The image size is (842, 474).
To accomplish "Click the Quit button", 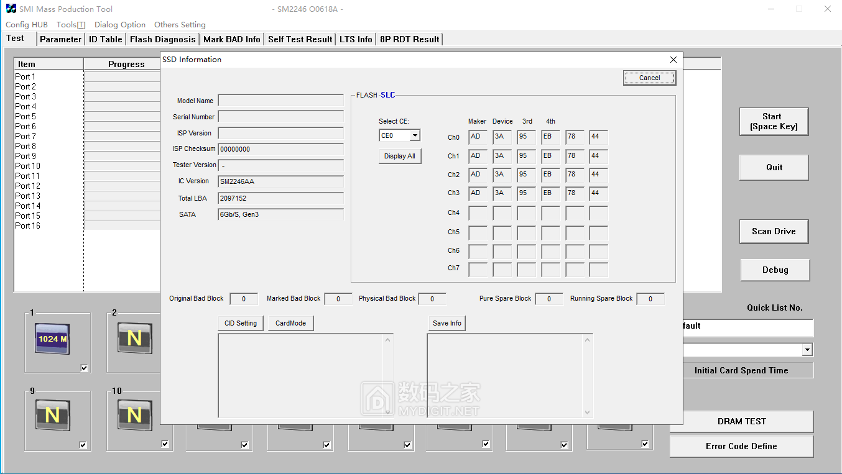I will coord(774,167).
